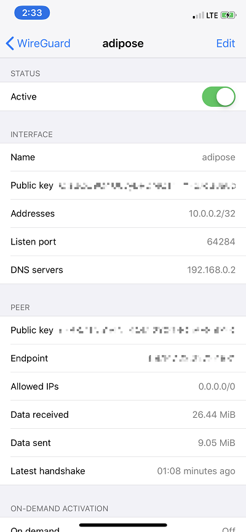Tap the back chevron beside WireGuard

10,44
